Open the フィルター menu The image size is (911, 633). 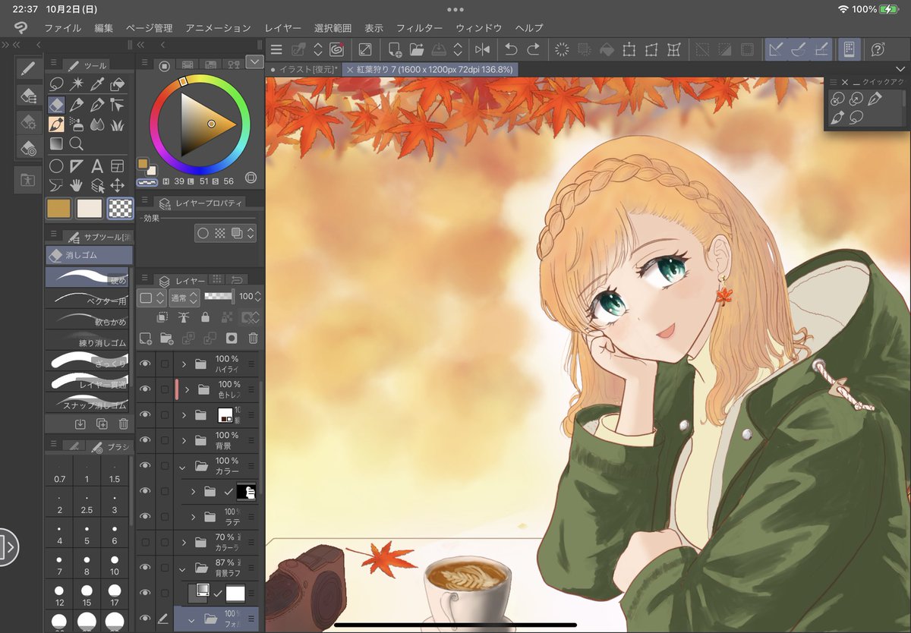(x=419, y=28)
